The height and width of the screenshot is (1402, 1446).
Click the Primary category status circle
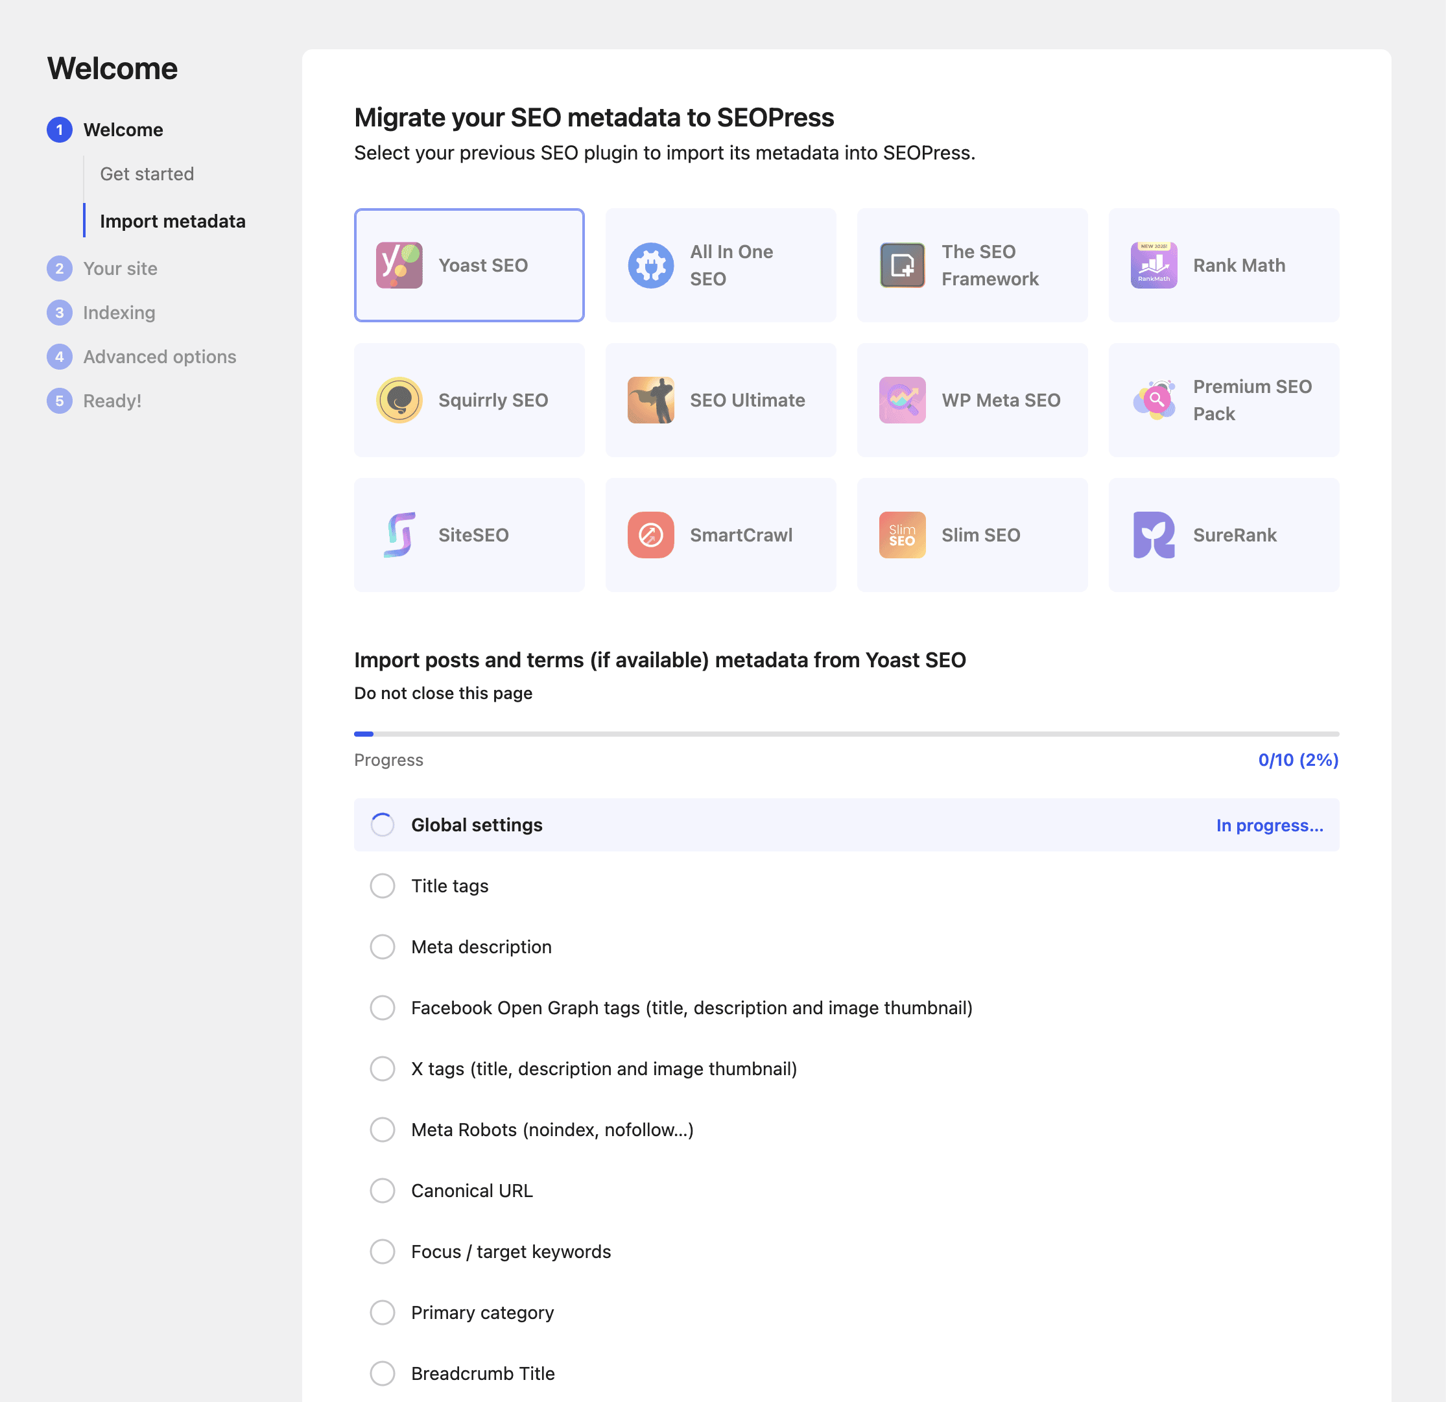(382, 1313)
